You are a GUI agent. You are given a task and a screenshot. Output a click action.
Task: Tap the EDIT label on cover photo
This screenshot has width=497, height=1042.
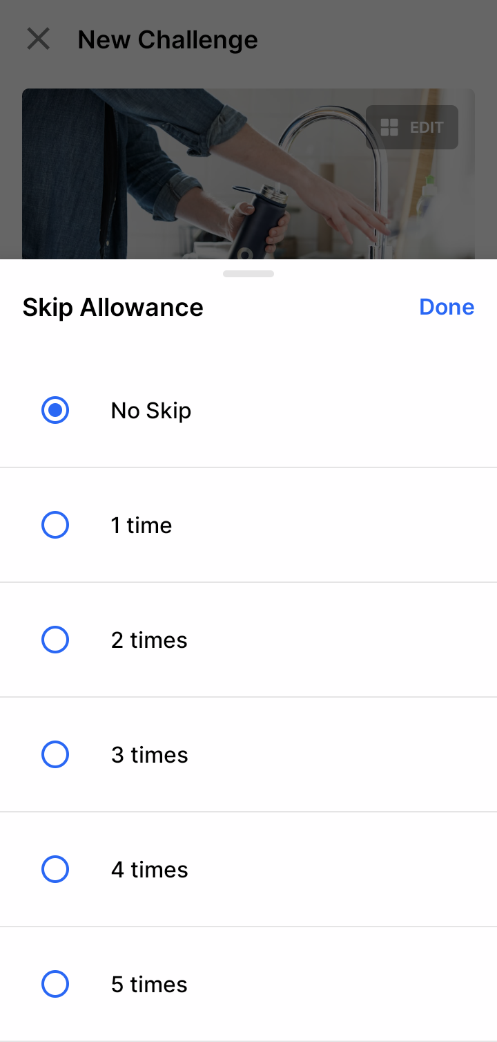[x=427, y=128]
